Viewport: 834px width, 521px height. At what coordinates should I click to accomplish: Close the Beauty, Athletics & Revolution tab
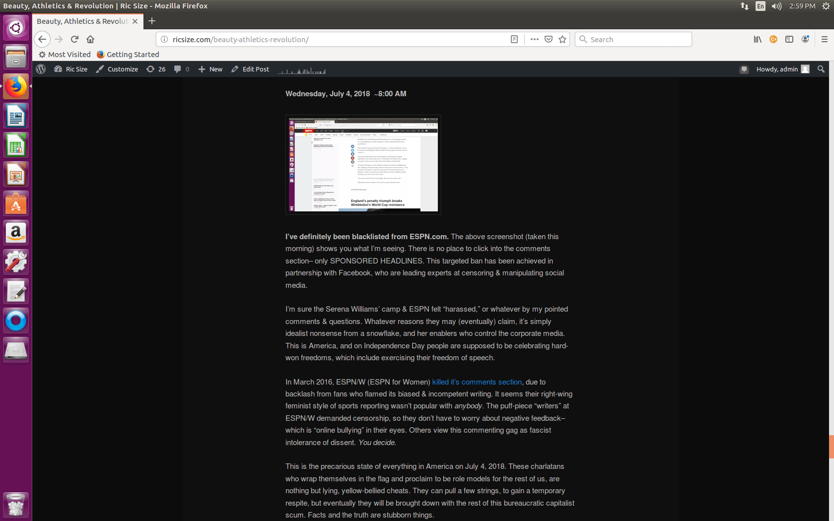[135, 21]
